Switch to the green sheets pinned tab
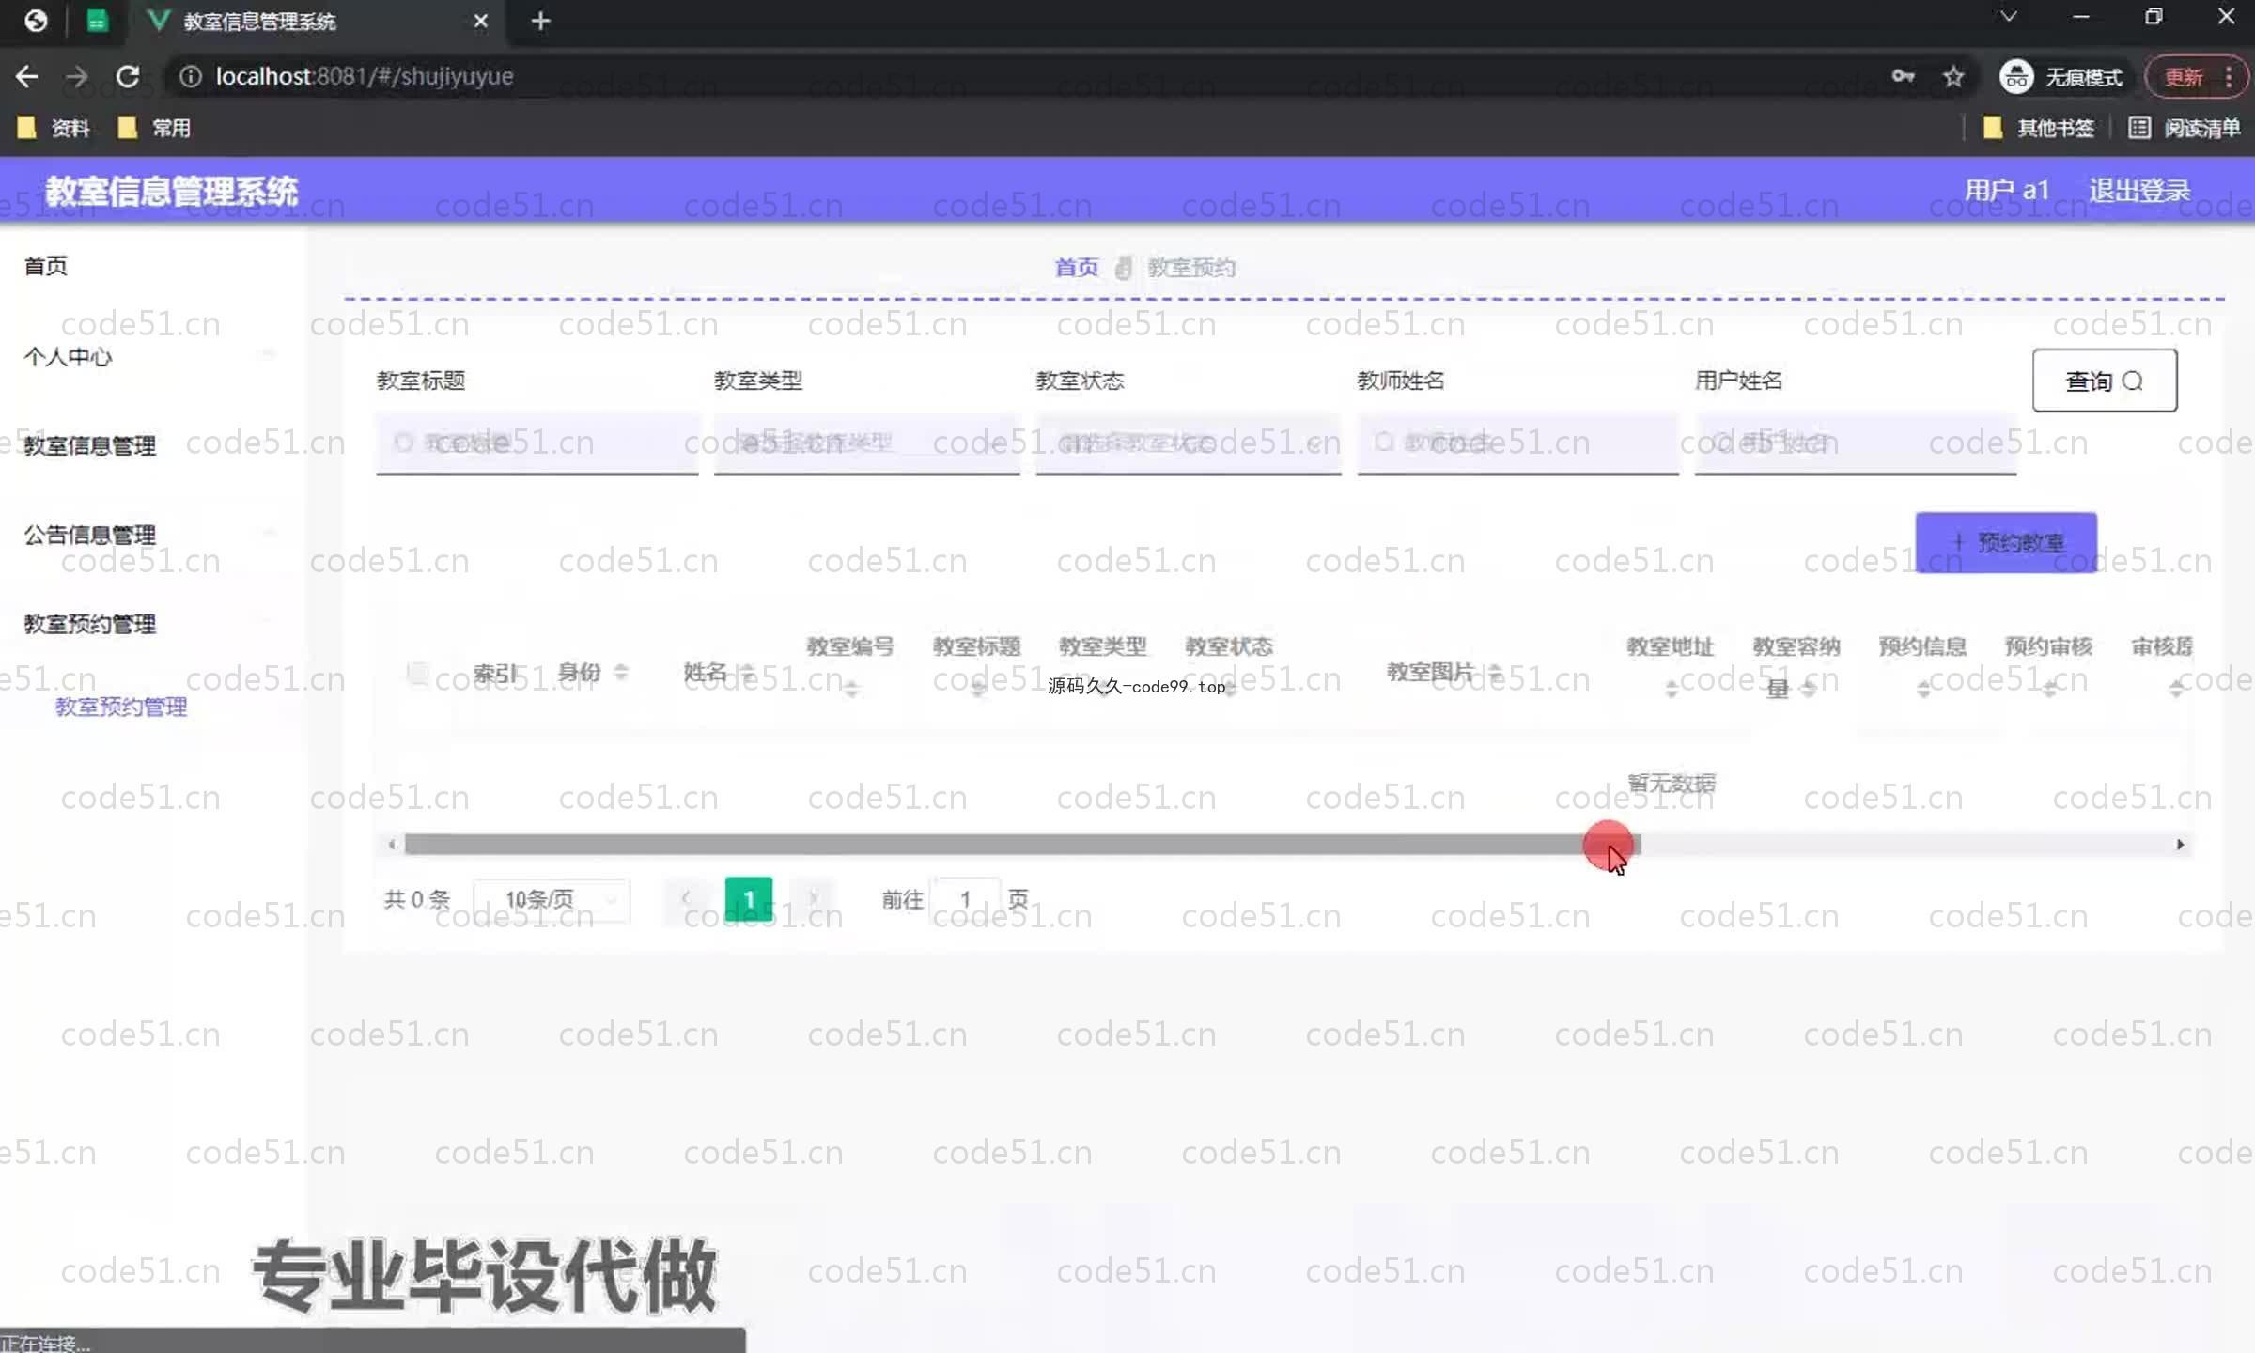This screenshot has height=1353, width=2255. [x=97, y=21]
